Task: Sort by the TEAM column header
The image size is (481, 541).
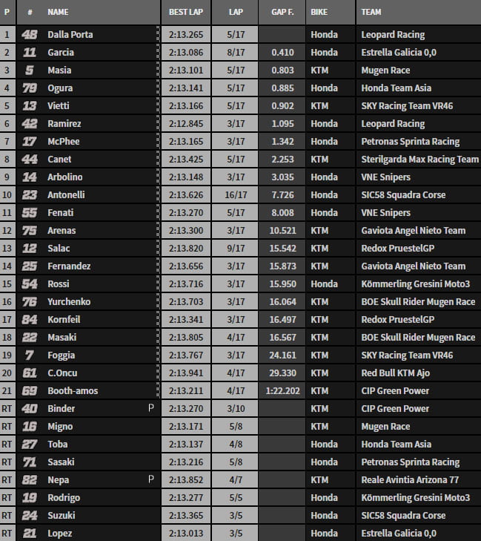Action: 372,13
